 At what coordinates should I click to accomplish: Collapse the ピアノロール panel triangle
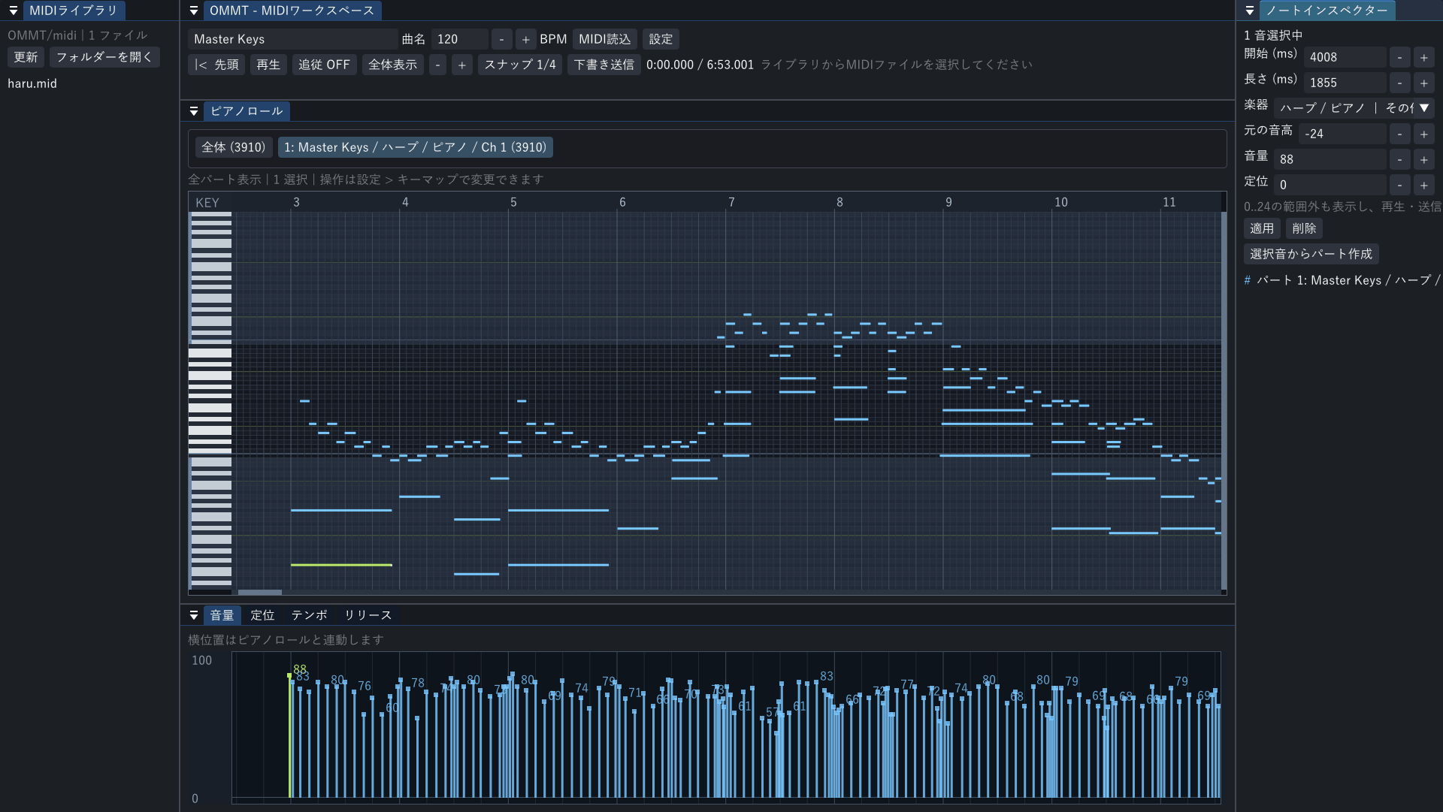(x=194, y=111)
